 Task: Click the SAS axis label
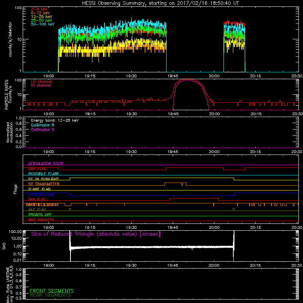[4, 246]
